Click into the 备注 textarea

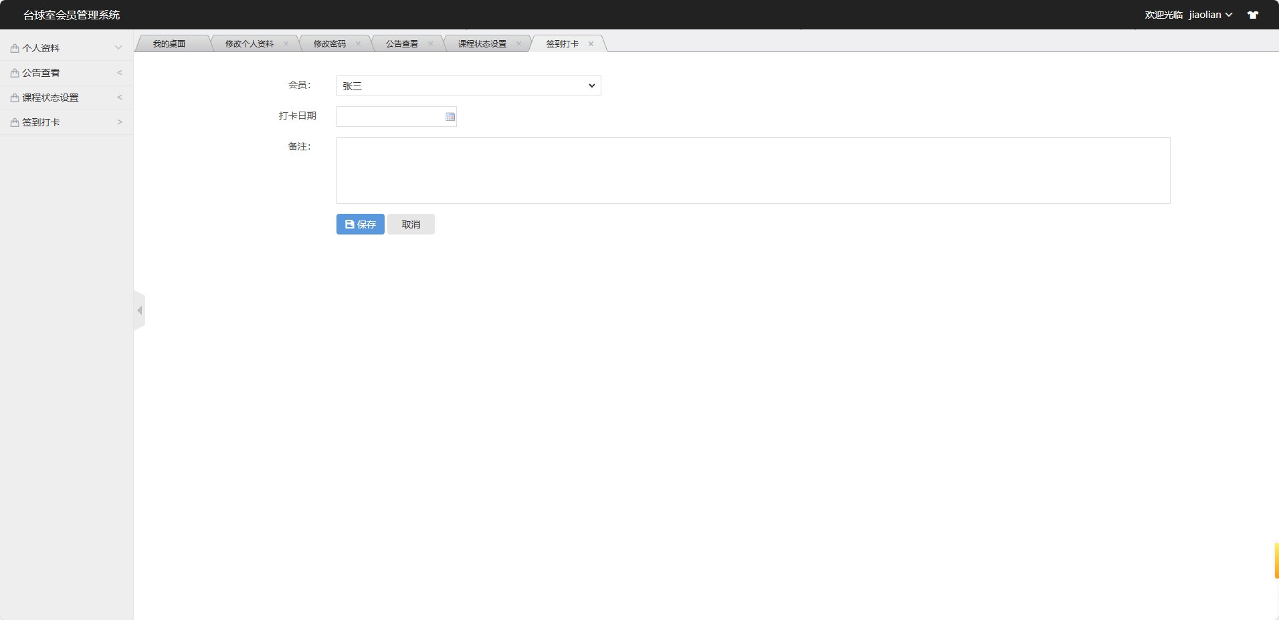753,170
